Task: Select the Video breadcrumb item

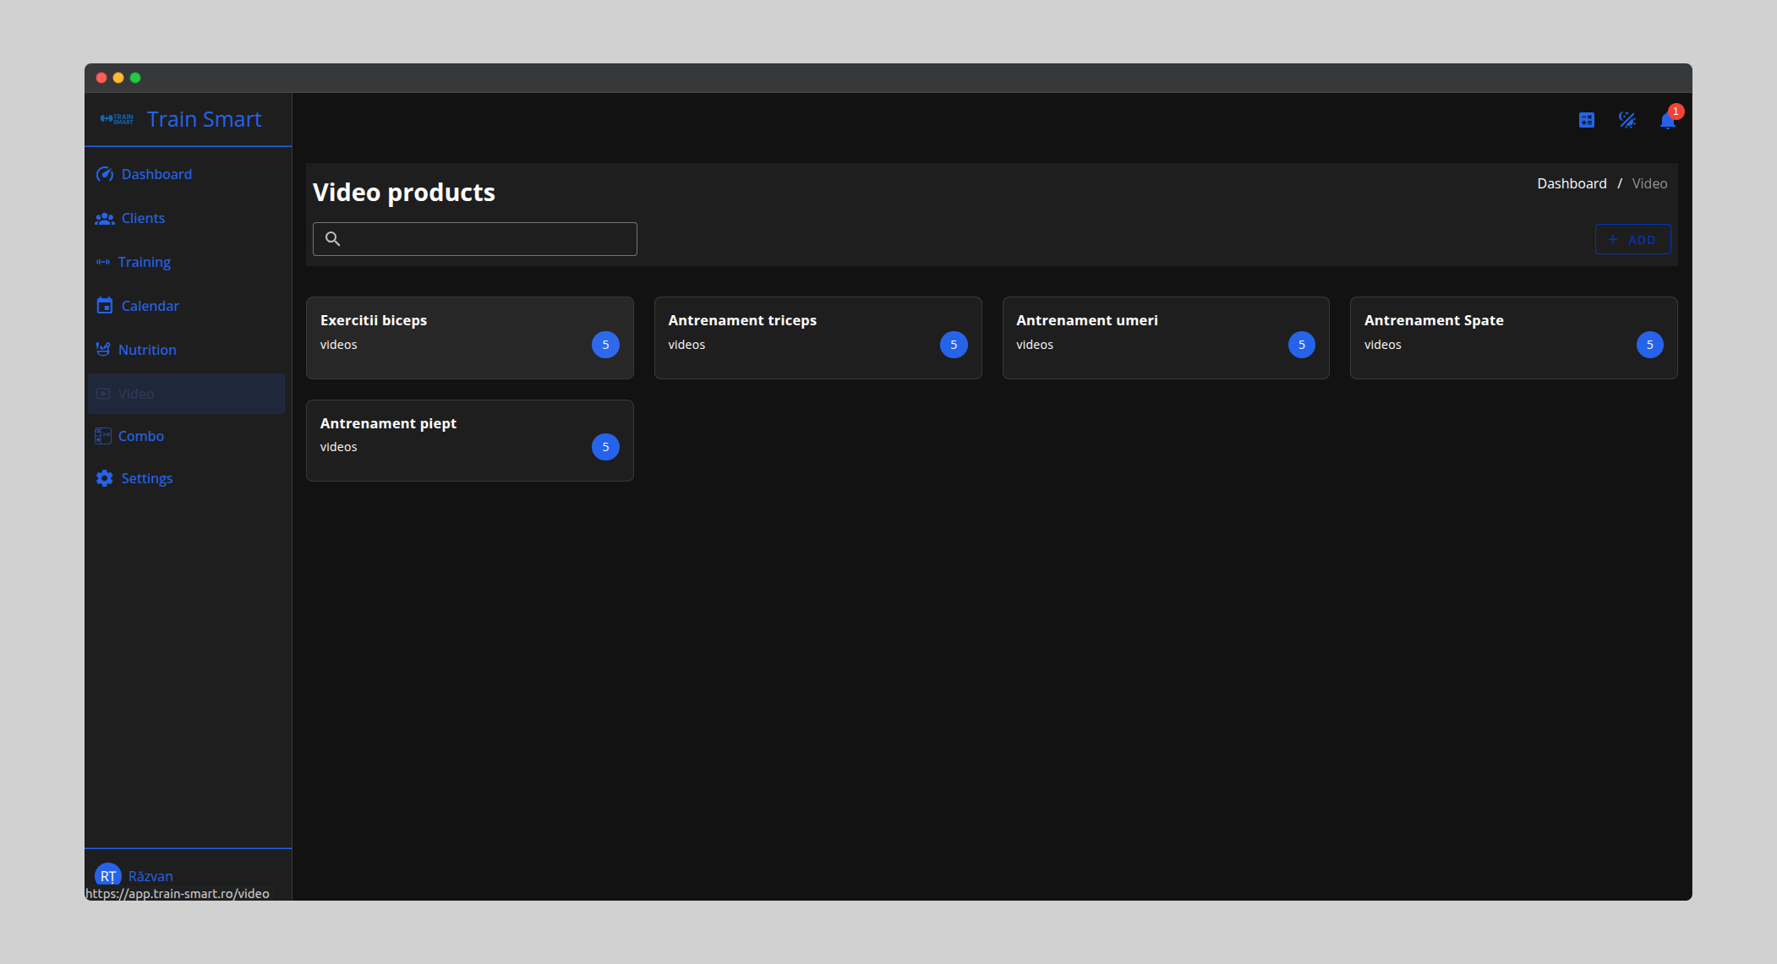Action: tap(1649, 183)
